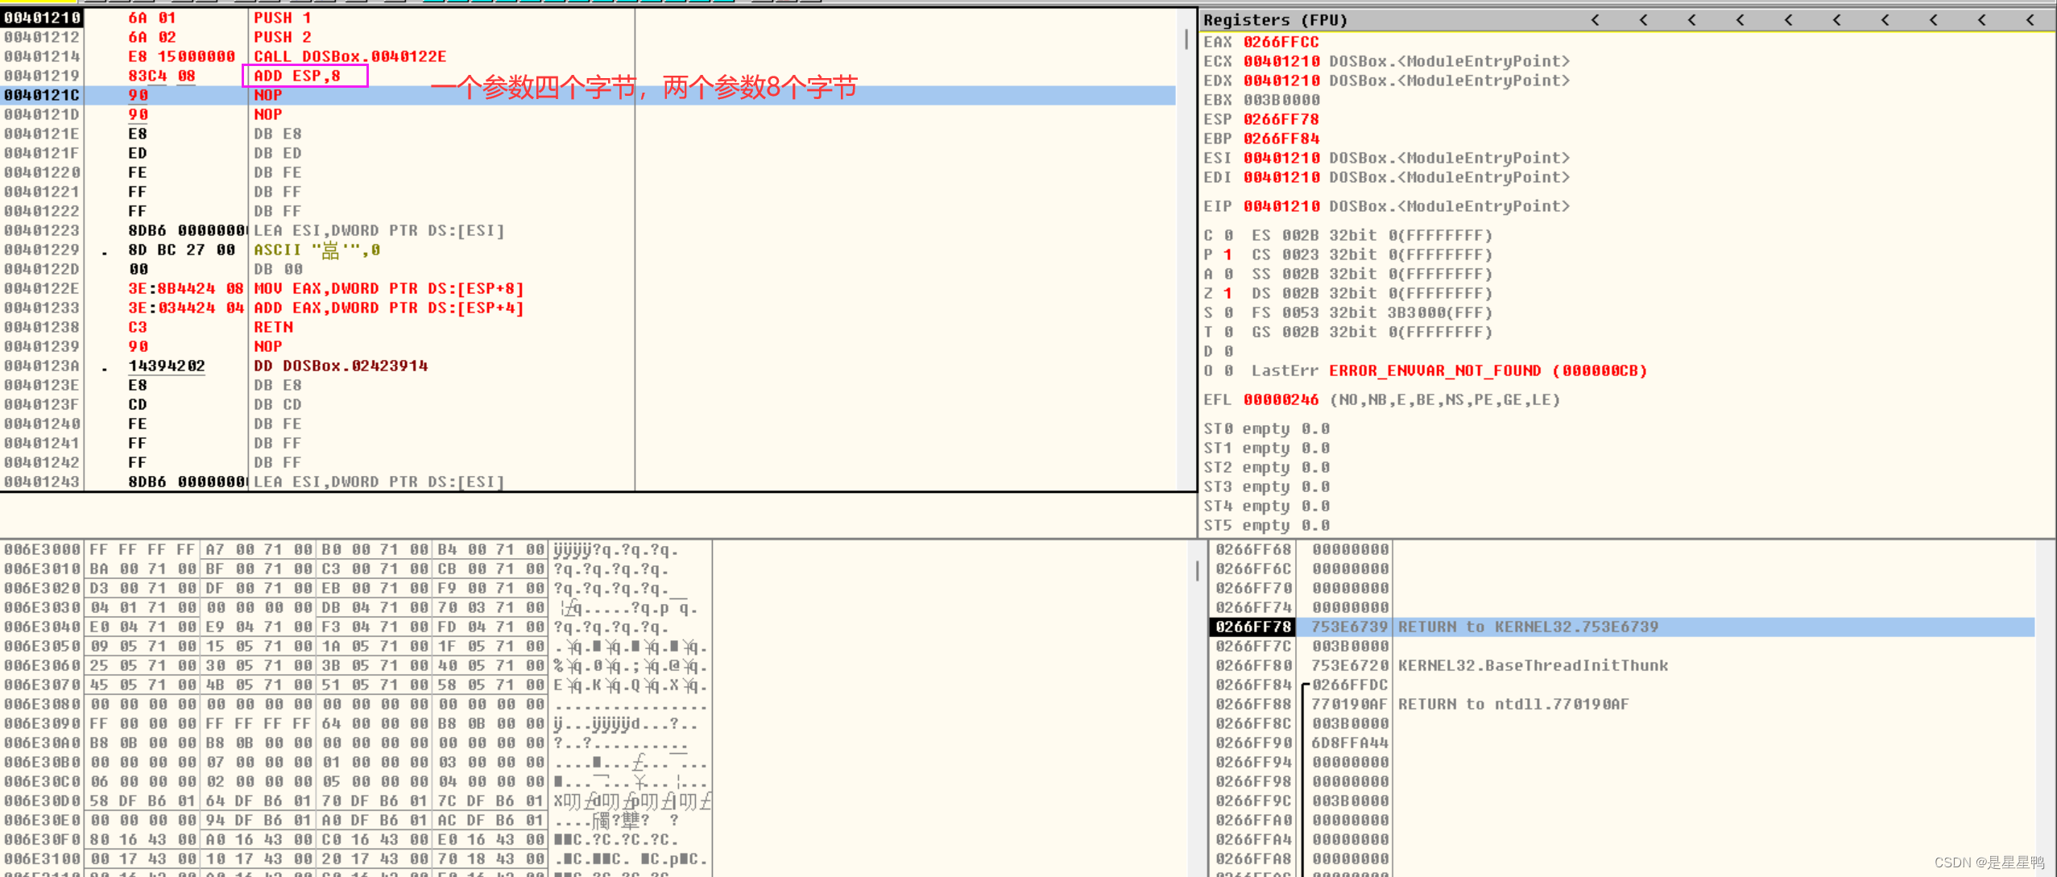2057x877 pixels.
Task: Select the memory dump row at 006E3000
Action: coord(42,549)
